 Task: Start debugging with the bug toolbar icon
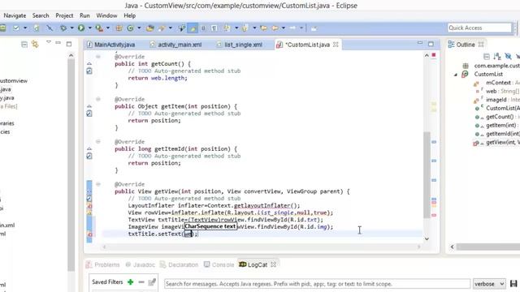[x=63, y=28]
